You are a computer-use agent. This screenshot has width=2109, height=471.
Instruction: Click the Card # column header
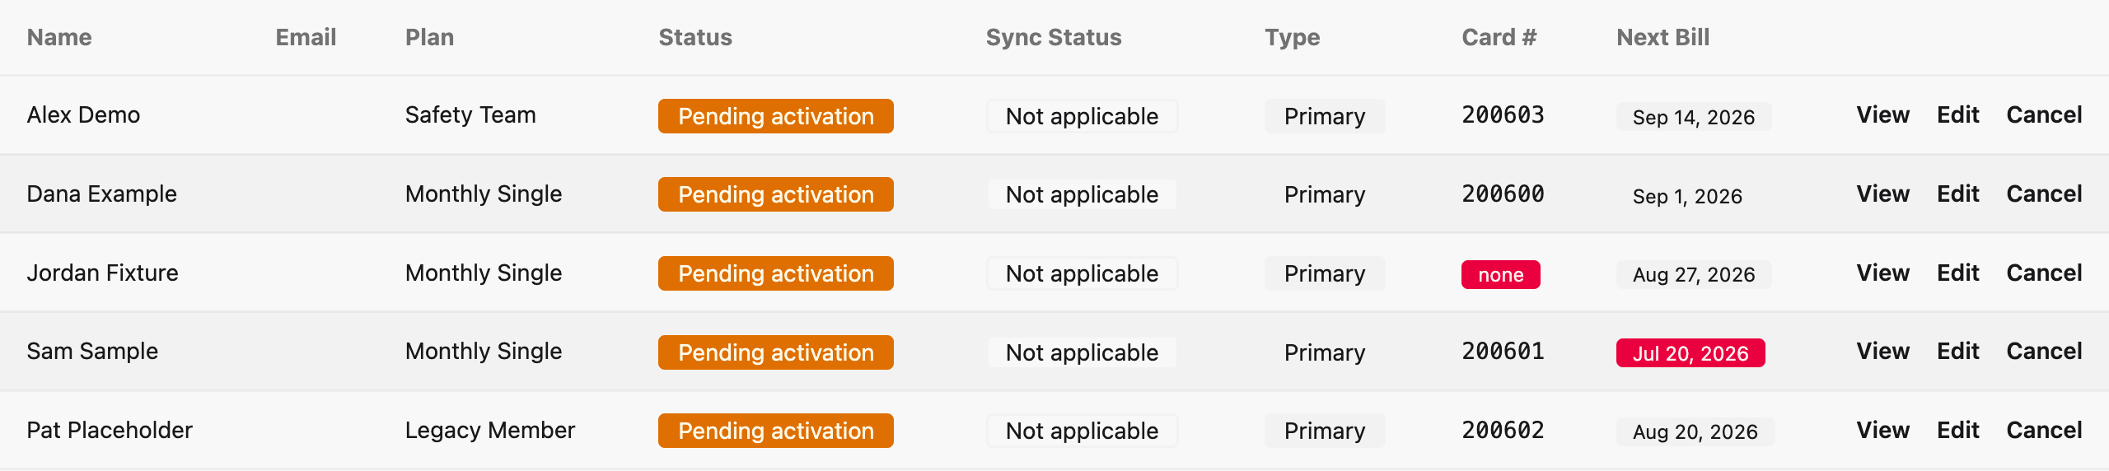point(1499,38)
